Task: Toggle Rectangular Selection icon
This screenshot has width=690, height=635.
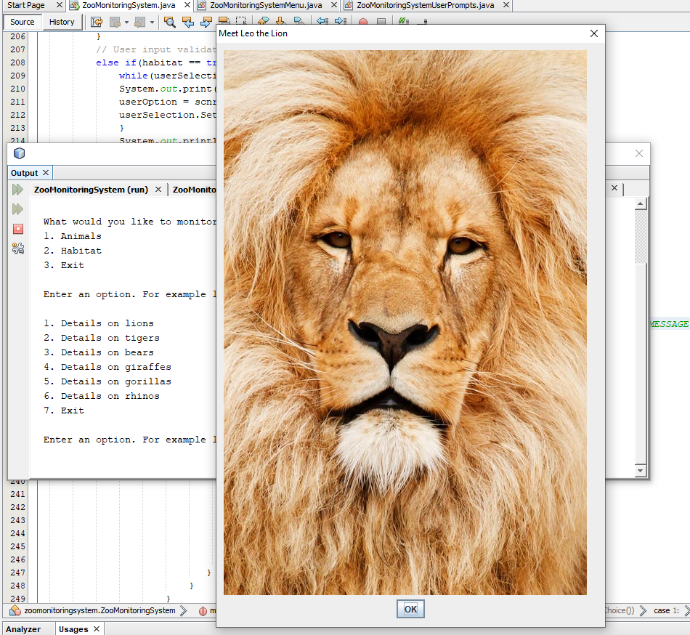Action: pyautogui.click(x=240, y=20)
